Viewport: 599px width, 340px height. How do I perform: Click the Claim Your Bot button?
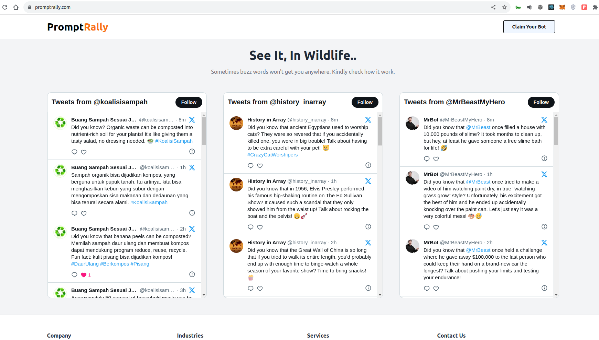tap(529, 27)
